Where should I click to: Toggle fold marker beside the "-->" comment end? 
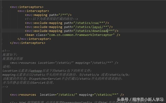coord(2,87)
